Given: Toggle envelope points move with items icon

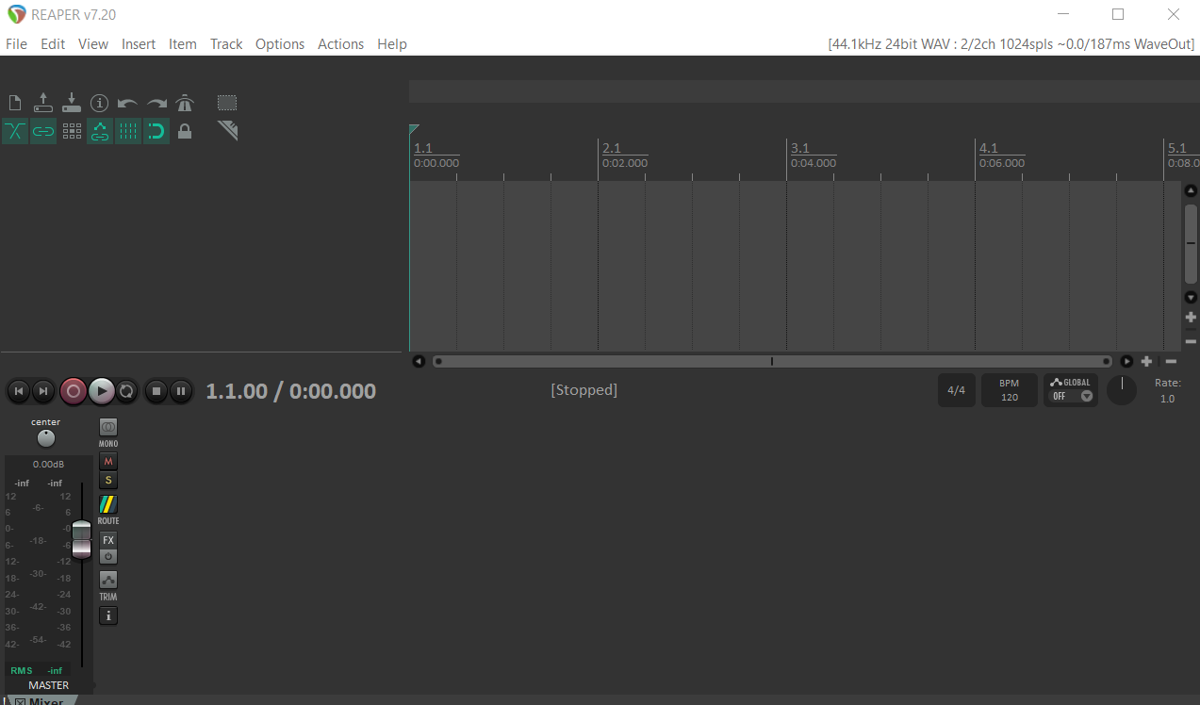Looking at the screenshot, I should tap(100, 131).
